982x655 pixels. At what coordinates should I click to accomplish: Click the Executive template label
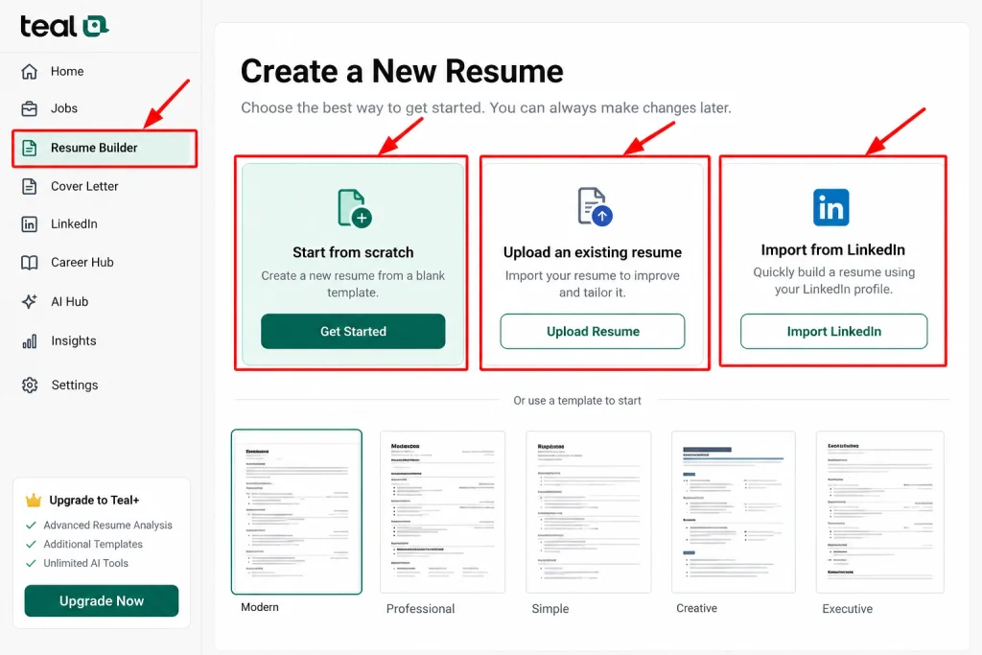coord(848,609)
